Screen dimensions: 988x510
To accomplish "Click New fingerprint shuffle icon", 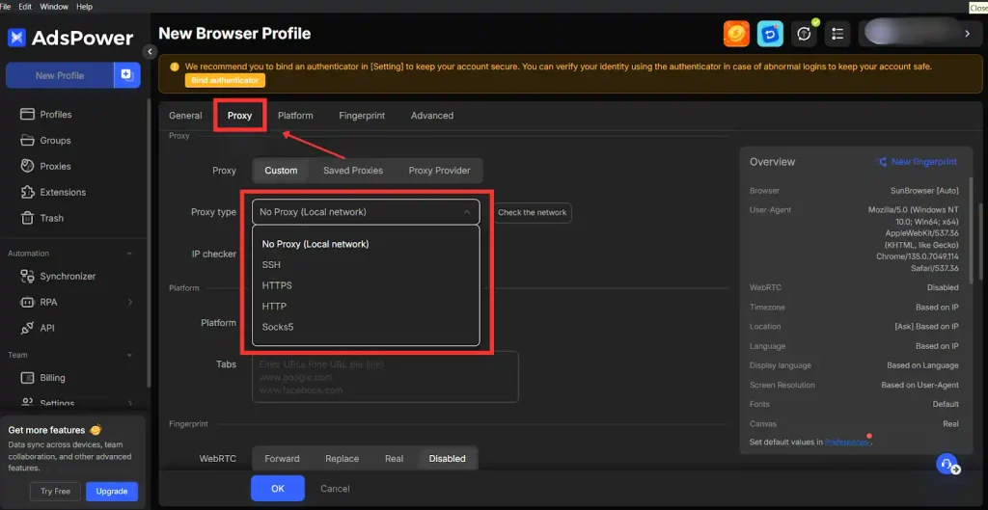I will (882, 162).
